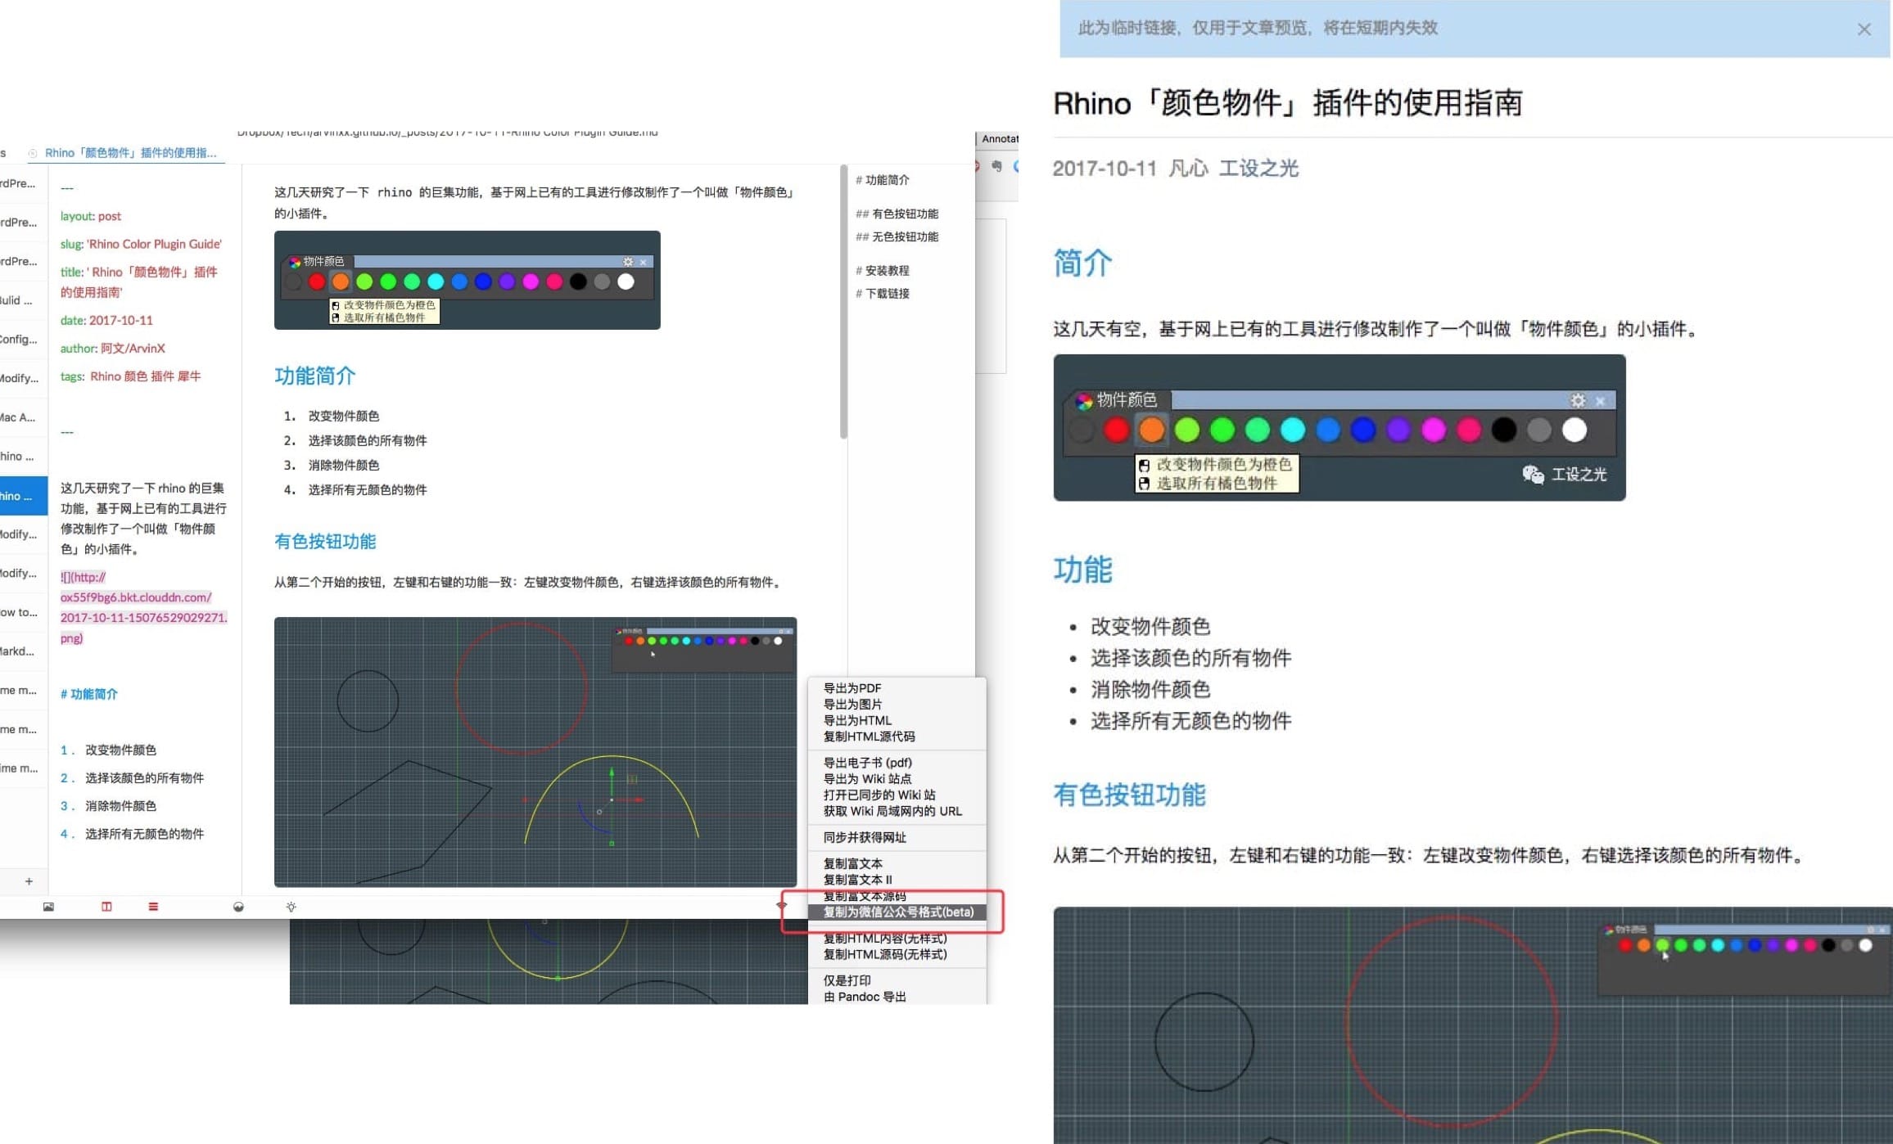The height and width of the screenshot is (1144, 1893).
Task: Click the red list lines icon
Action: 153,907
